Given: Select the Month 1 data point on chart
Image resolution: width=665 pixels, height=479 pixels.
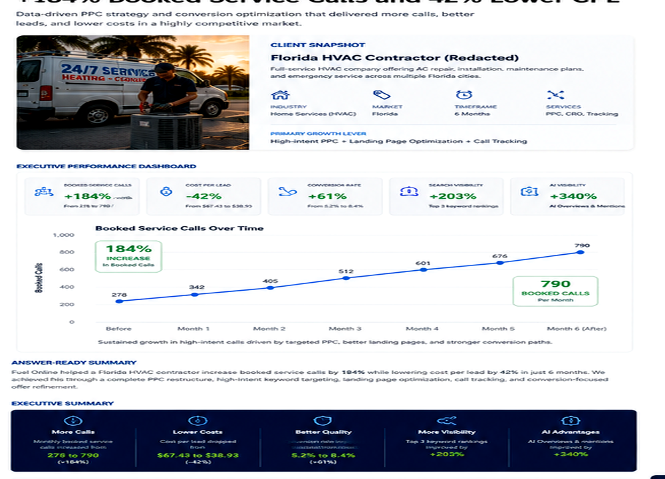Looking at the screenshot, I should click(x=195, y=295).
